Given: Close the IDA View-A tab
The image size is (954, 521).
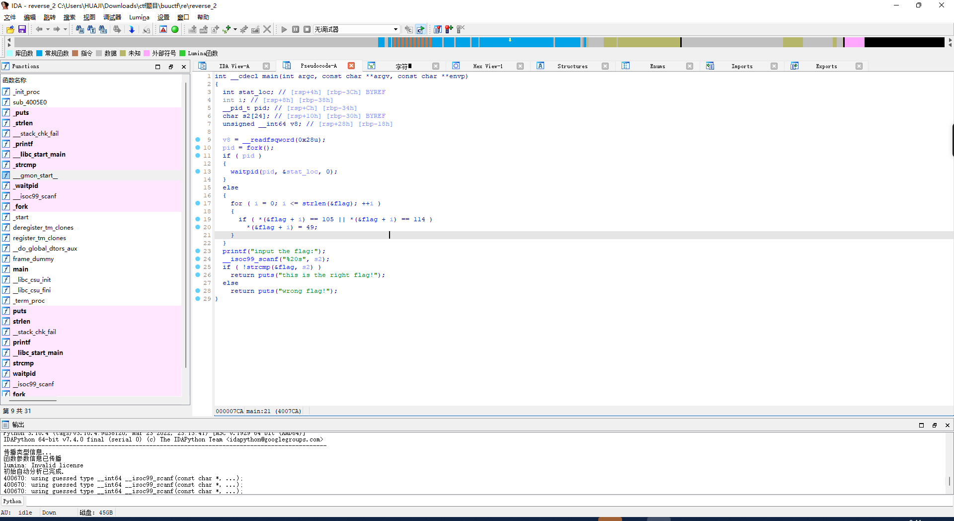Looking at the screenshot, I should coord(266,66).
